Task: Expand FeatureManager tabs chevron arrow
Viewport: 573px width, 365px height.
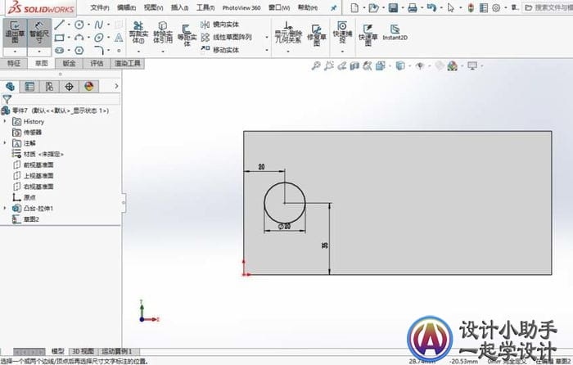Action: (x=116, y=86)
